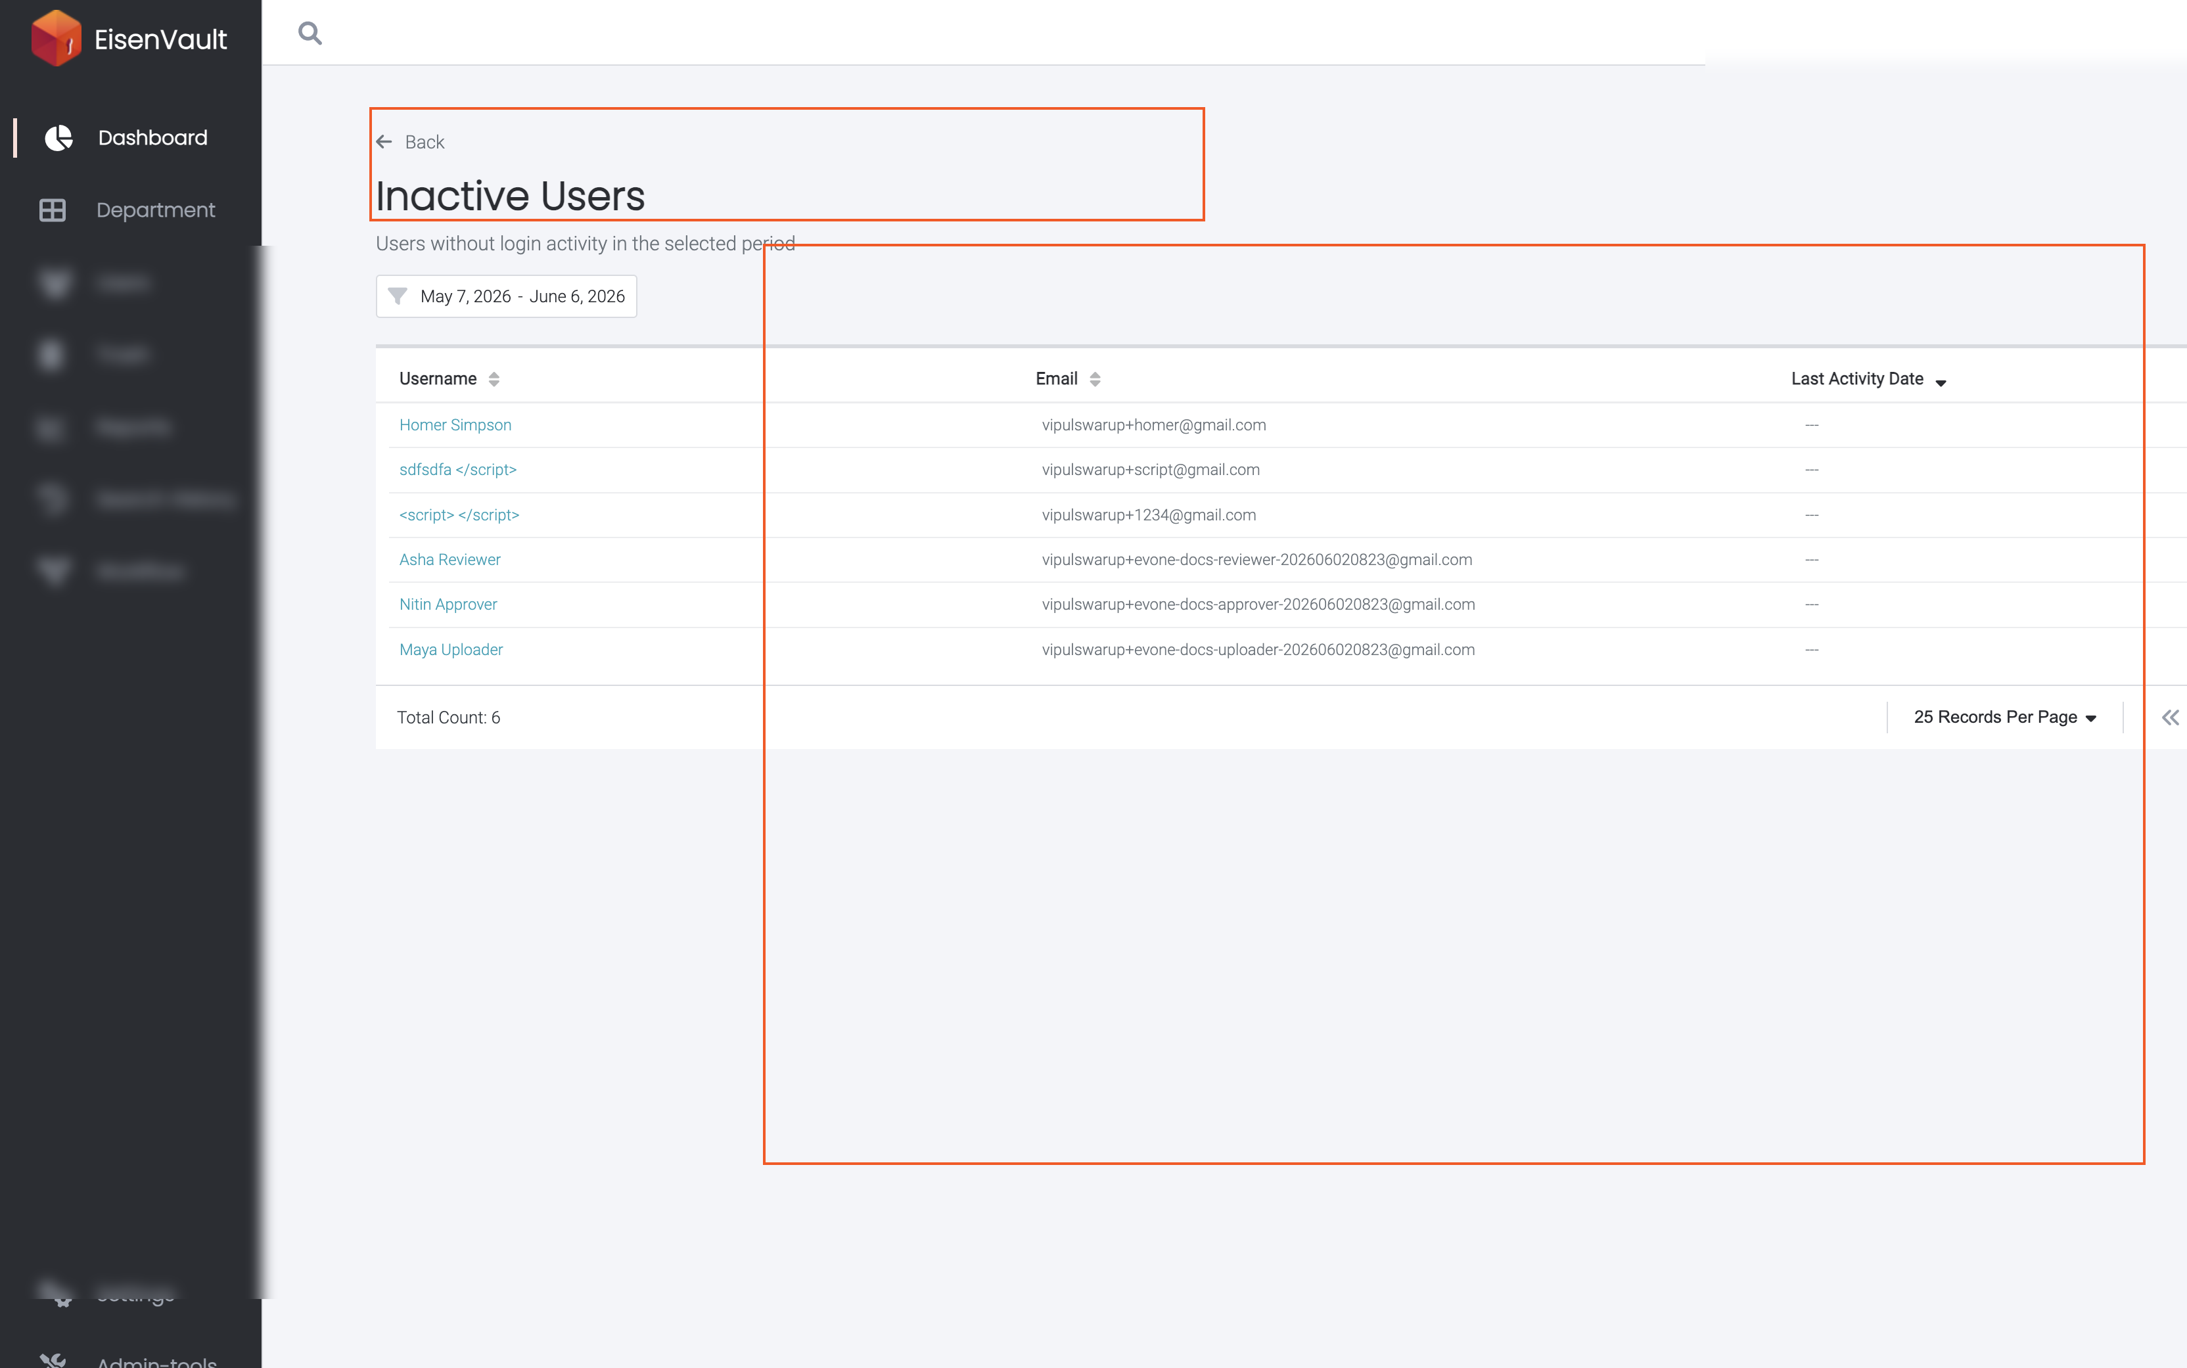Image resolution: width=2187 pixels, height=1368 pixels.
Task: Open 25 Records Per Page dropdown
Action: pos(2005,717)
